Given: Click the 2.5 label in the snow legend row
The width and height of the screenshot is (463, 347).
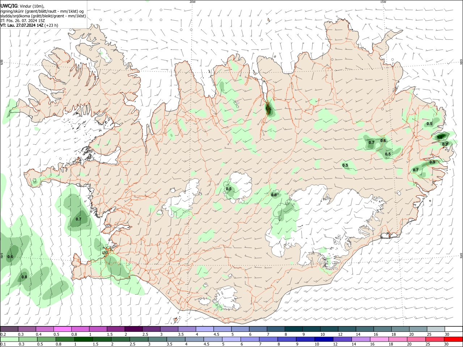Looking at the screenshot, I should 145,334.
